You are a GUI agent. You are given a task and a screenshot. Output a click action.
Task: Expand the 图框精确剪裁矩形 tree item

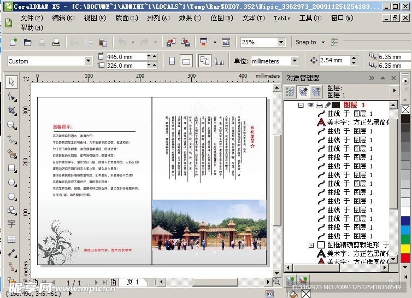point(311,245)
